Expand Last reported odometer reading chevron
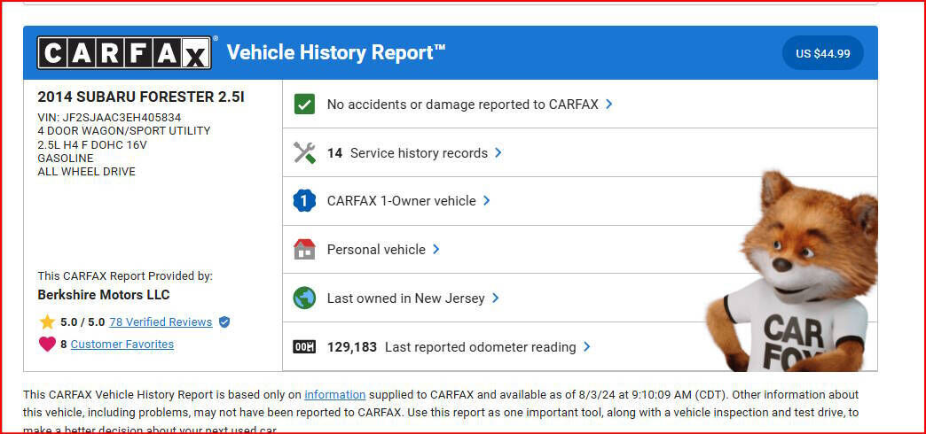This screenshot has width=926, height=434. tap(587, 347)
